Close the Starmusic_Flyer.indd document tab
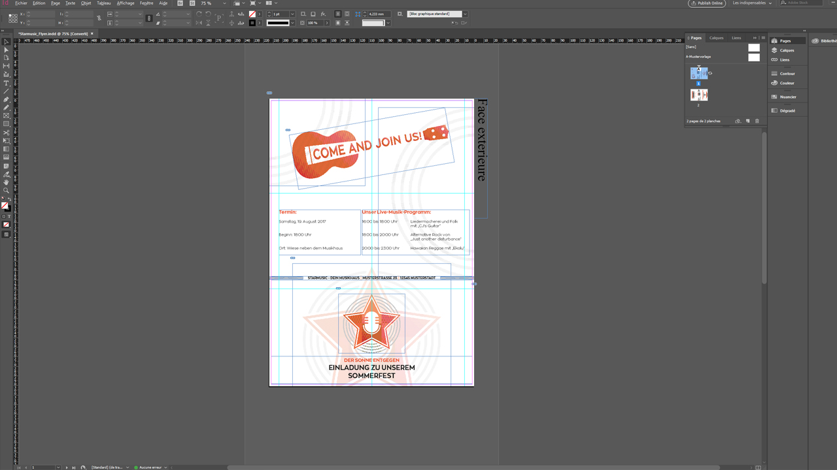 [x=92, y=33]
